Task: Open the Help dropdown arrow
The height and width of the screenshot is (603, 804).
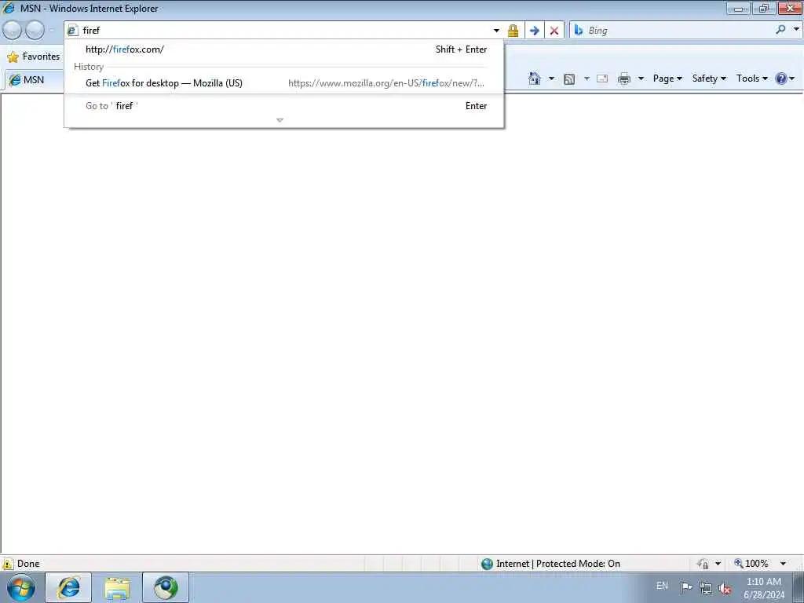Action: coord(791,79)
